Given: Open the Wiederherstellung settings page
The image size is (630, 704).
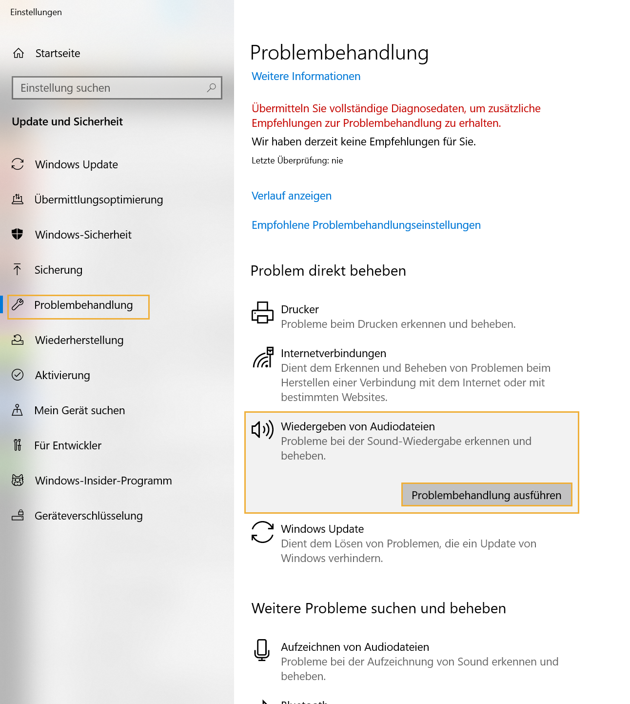Looking at the screenshot, I should (x=79, y=340).
